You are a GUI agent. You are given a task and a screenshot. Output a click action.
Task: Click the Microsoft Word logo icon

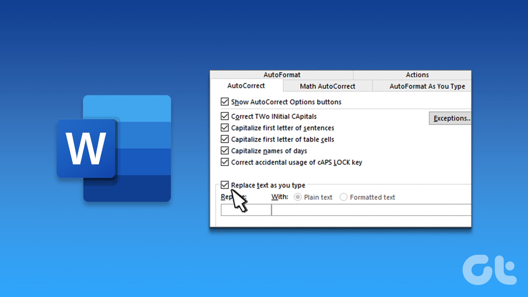pyautogui.click(x=114, y=148)
